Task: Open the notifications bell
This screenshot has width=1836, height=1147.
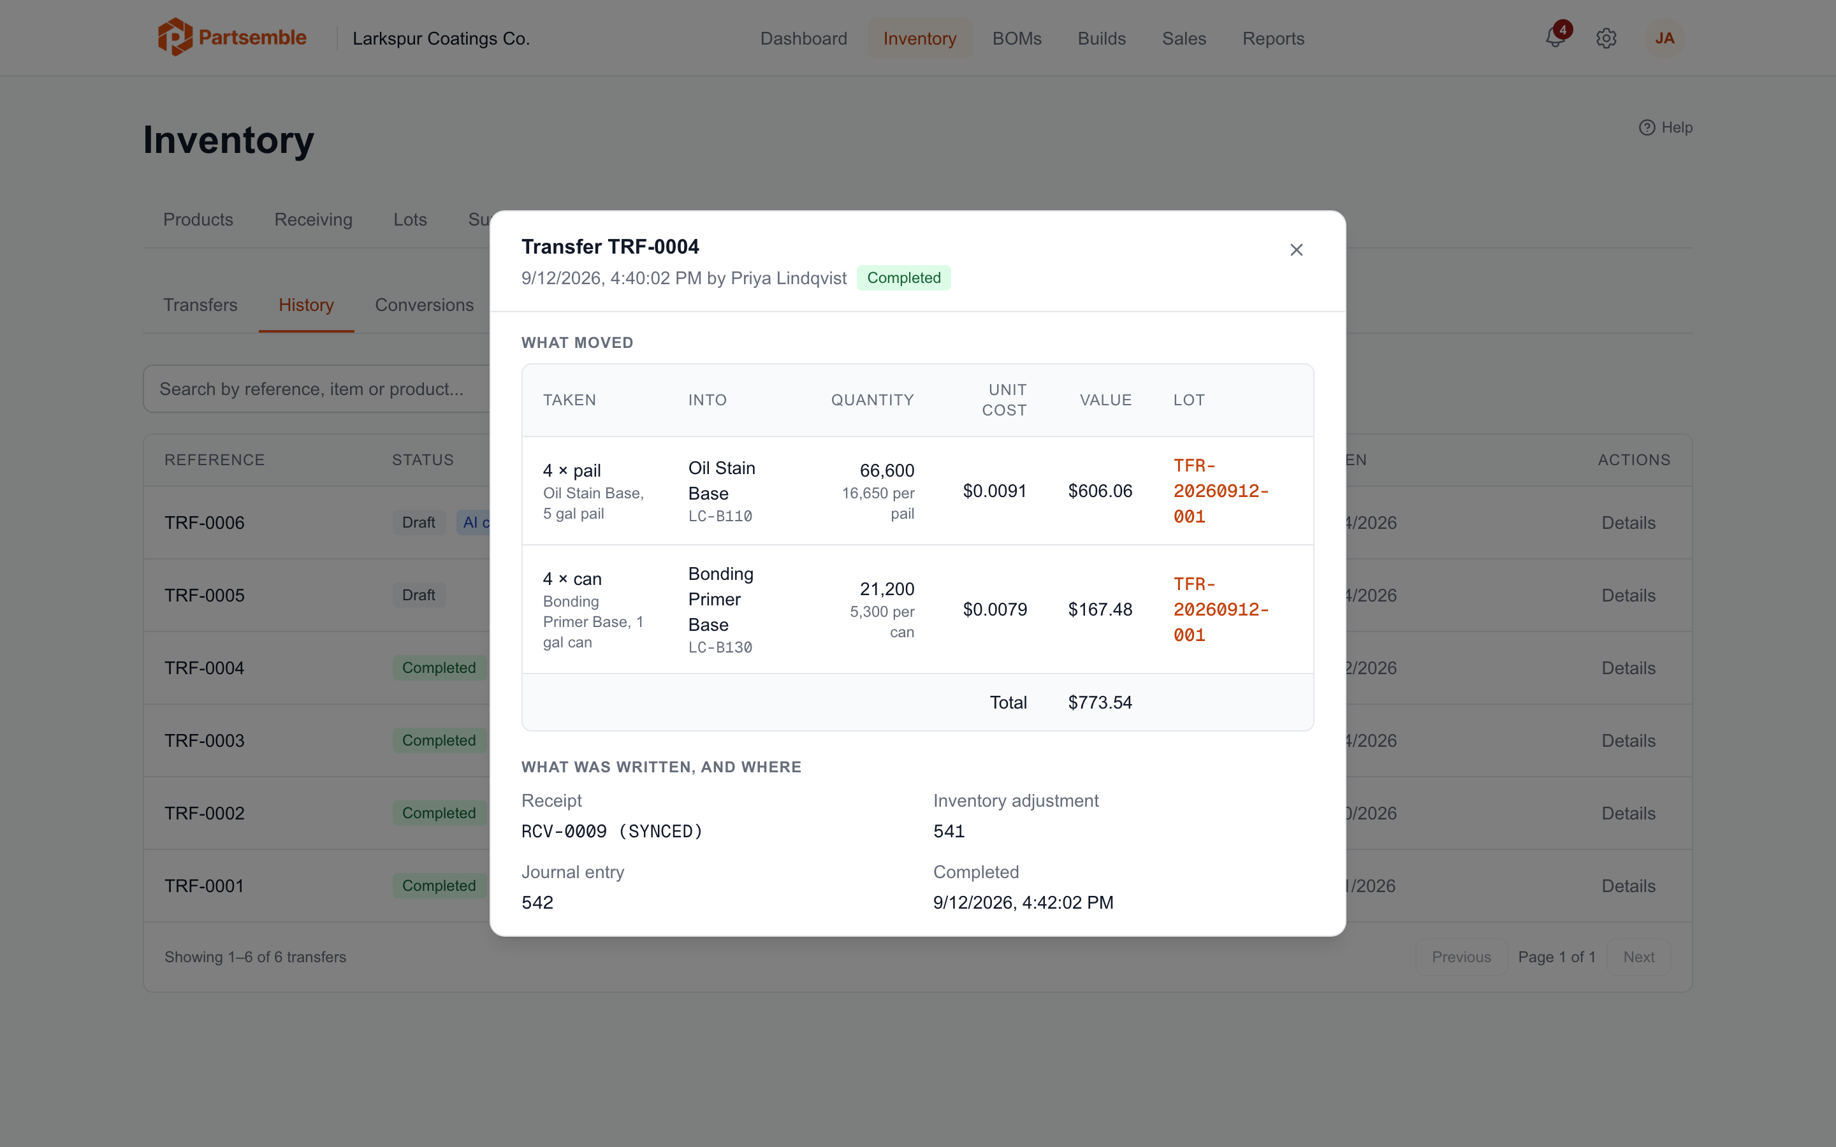Action: tap(1555, 38)
